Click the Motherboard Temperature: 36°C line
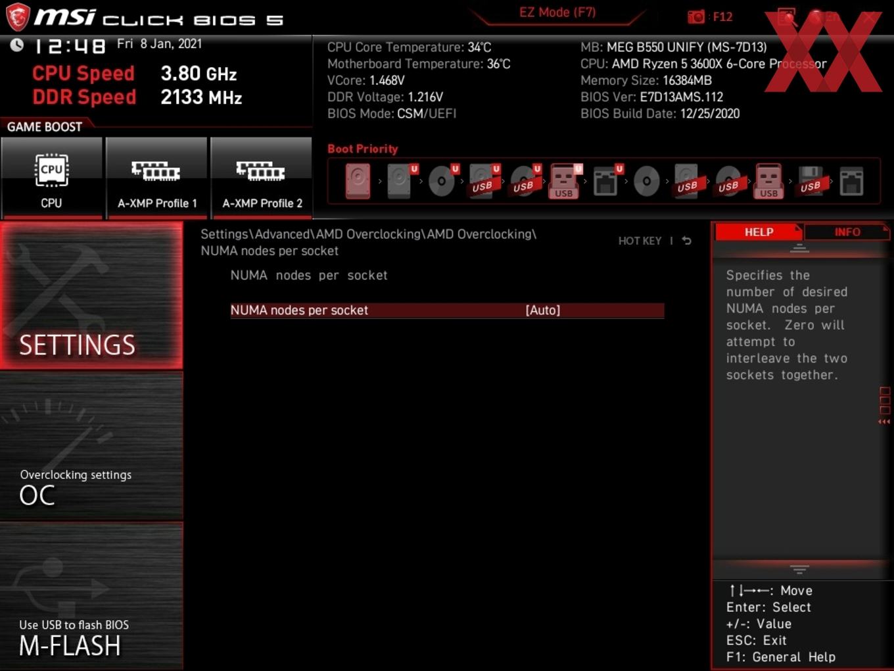894x671 pixels. click(x=419, y=64)
